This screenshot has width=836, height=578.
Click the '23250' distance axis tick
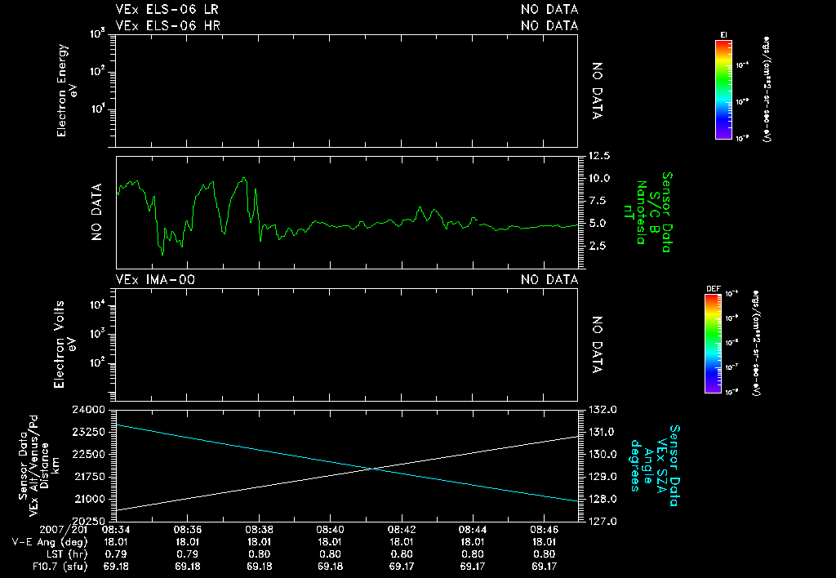(89, 433)
